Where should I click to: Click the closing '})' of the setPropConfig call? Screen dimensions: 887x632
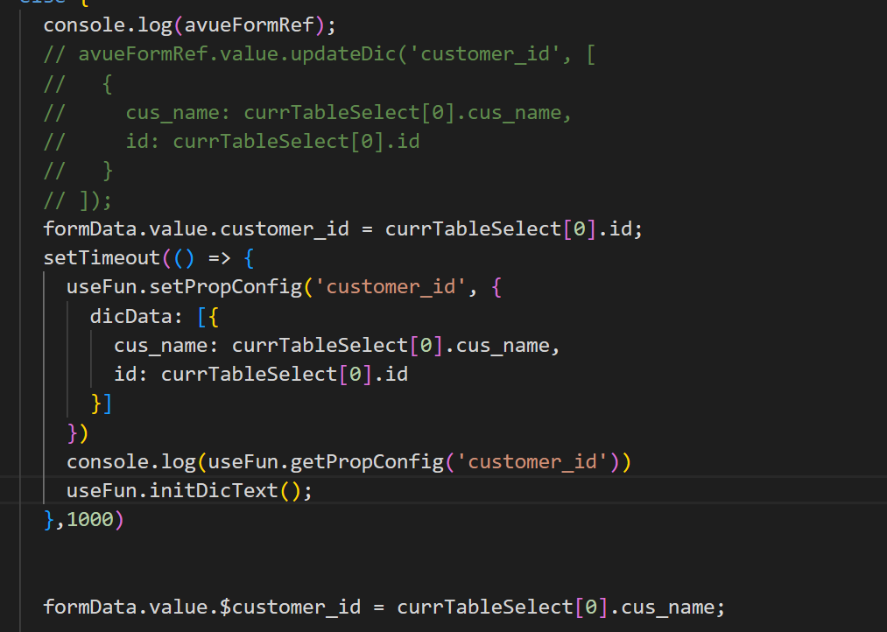coord(78,432)
